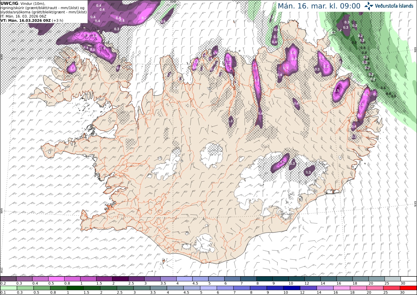This screenshot has height=295, width=417.
Task: Select the bright red lower swatch starting at 30
Action: (x=409, y=288)
